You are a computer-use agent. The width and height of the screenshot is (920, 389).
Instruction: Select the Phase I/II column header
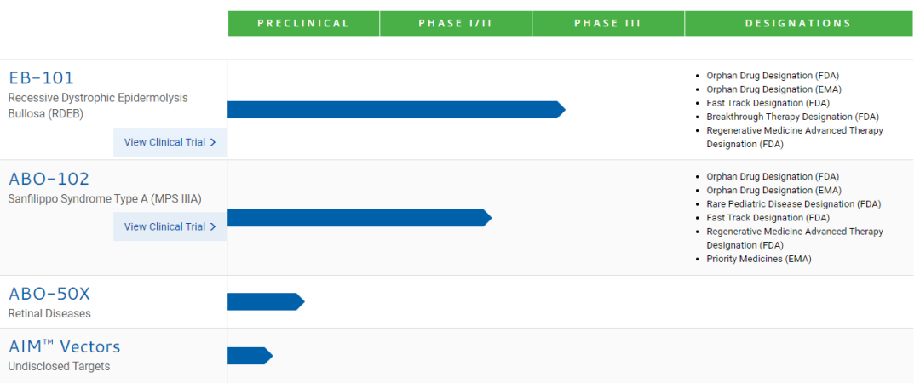coord(456,23)
